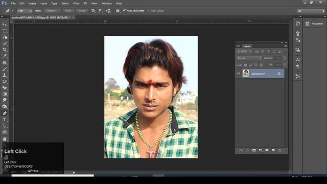Select the Eraser tool

[5, 87]
